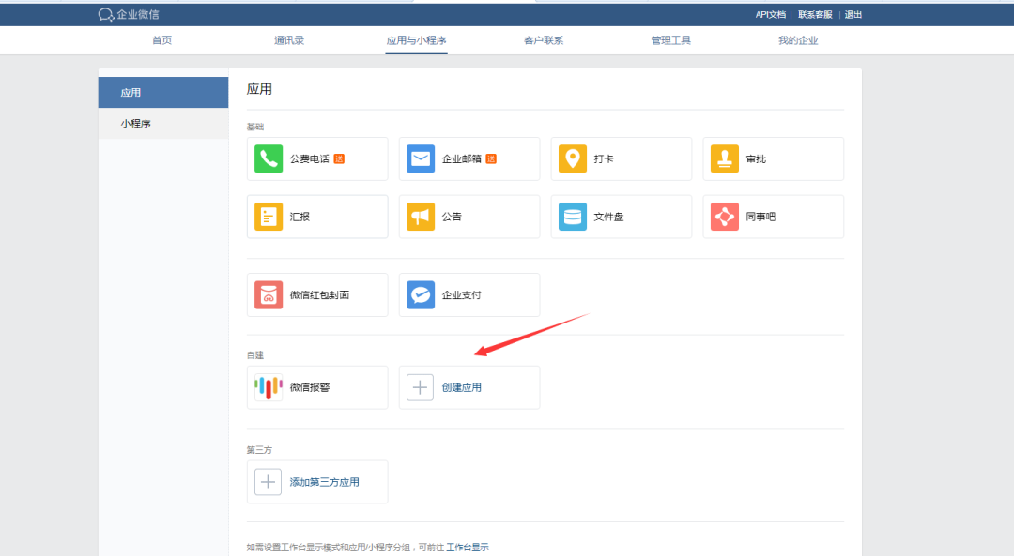Open the 微信报警 colorful bars icon
This screenshot has width=1014, height=556.
coord(269,387)
